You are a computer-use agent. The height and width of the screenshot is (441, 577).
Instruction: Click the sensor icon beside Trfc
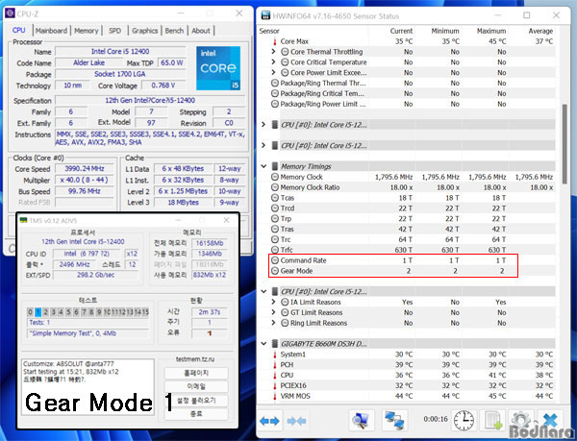[274, 250]
